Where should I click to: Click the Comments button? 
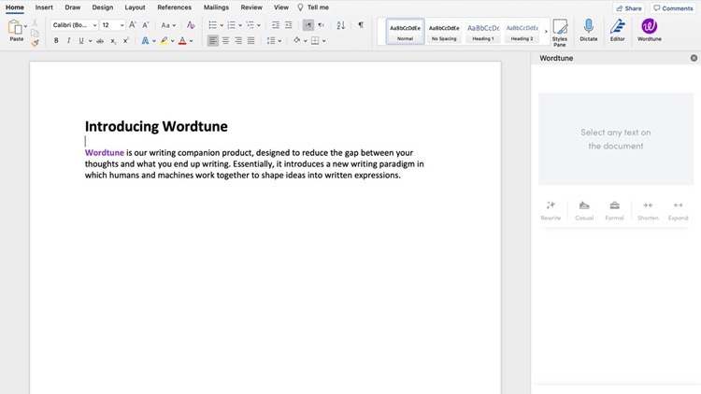tap(673, 8)
